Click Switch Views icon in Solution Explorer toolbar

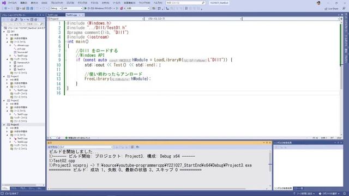click(x=16, y=20)
